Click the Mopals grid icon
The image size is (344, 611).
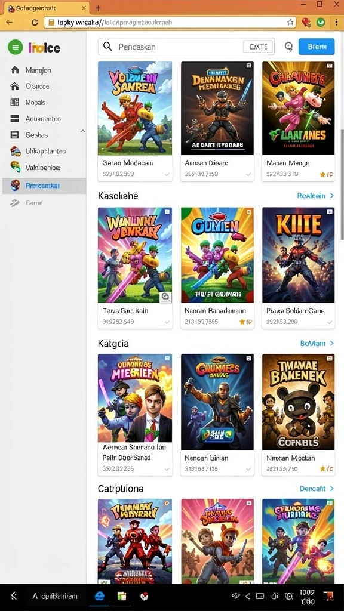click(15, 103)
